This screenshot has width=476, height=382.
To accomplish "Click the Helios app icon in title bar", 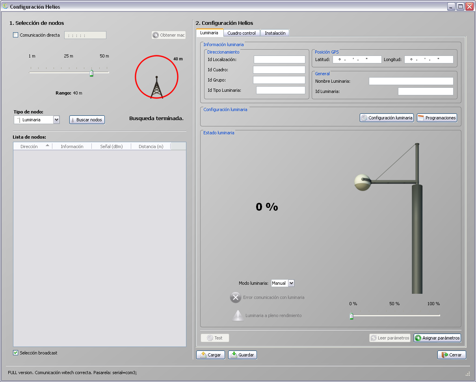I will pos(6,6).
